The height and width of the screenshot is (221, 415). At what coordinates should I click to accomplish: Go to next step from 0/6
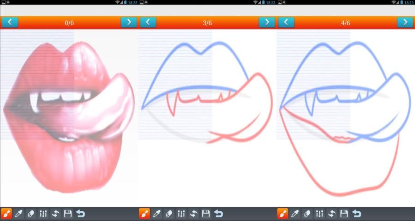pos(129,22)
